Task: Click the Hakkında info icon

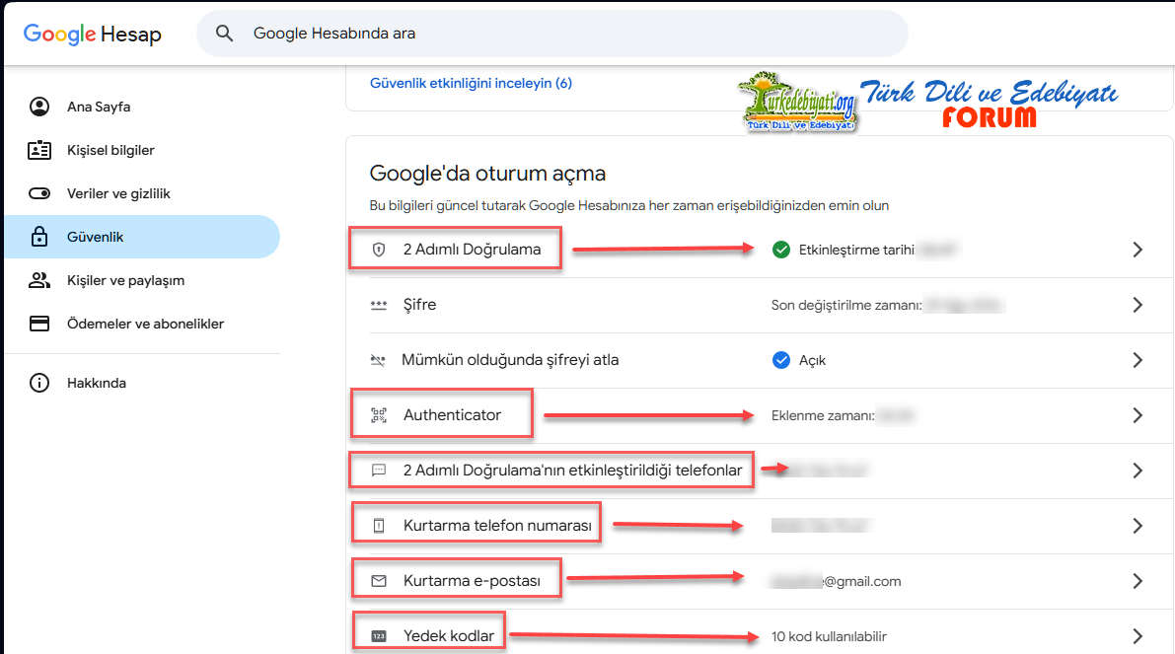Action: coord(39,383)
